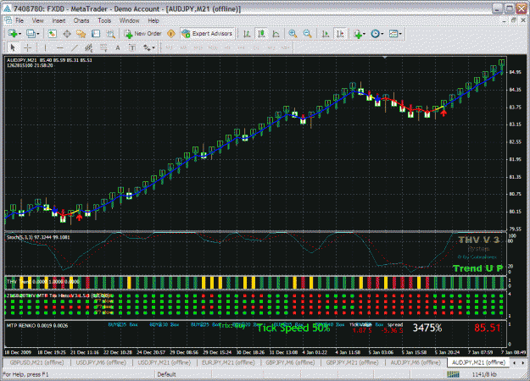Click the 1141/8 kb traffic indicator

484,374
